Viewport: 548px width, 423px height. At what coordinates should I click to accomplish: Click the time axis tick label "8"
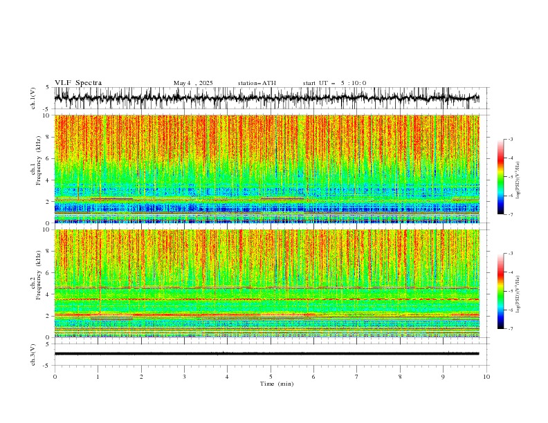point(400,377)
